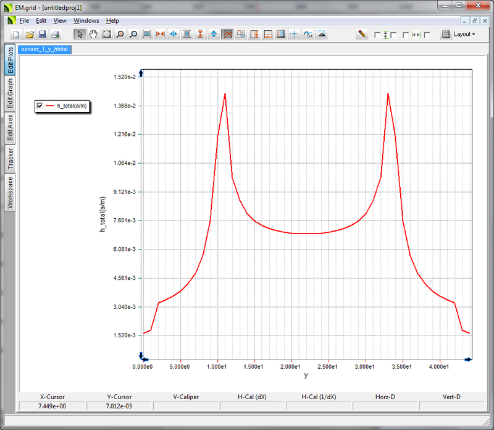Open the Windows menu
The width and height of the screenshot is (494, 430).
[x=86, y=20]
